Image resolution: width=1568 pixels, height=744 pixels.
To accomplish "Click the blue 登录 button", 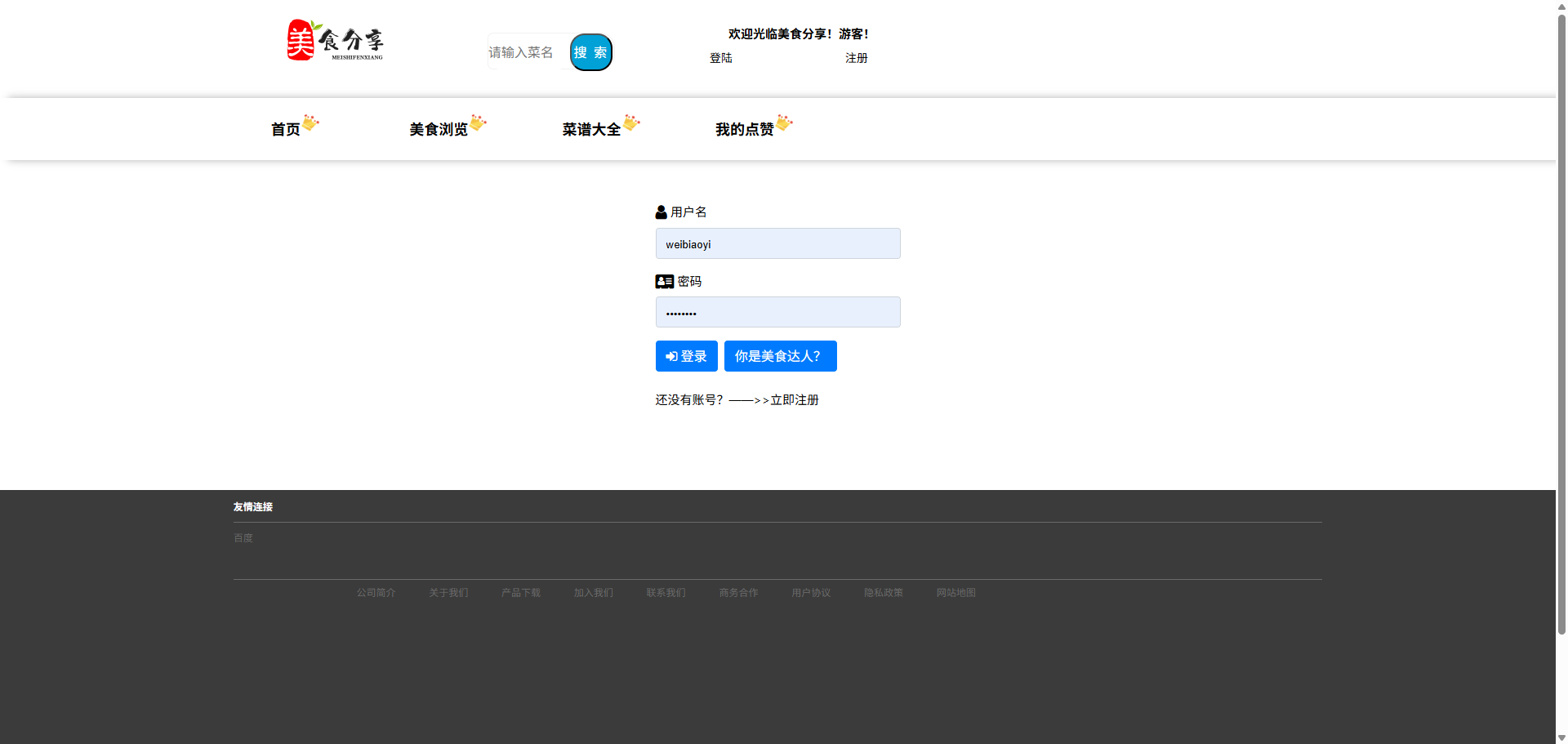I will tap(687, 356).
